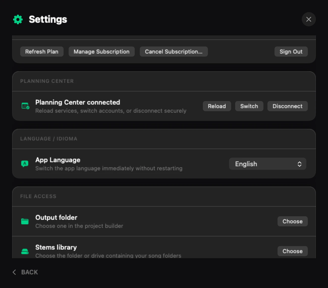Click the 'Planning Center connected' label
Viewport: 328px width, 288px height.
click(78, 102)
